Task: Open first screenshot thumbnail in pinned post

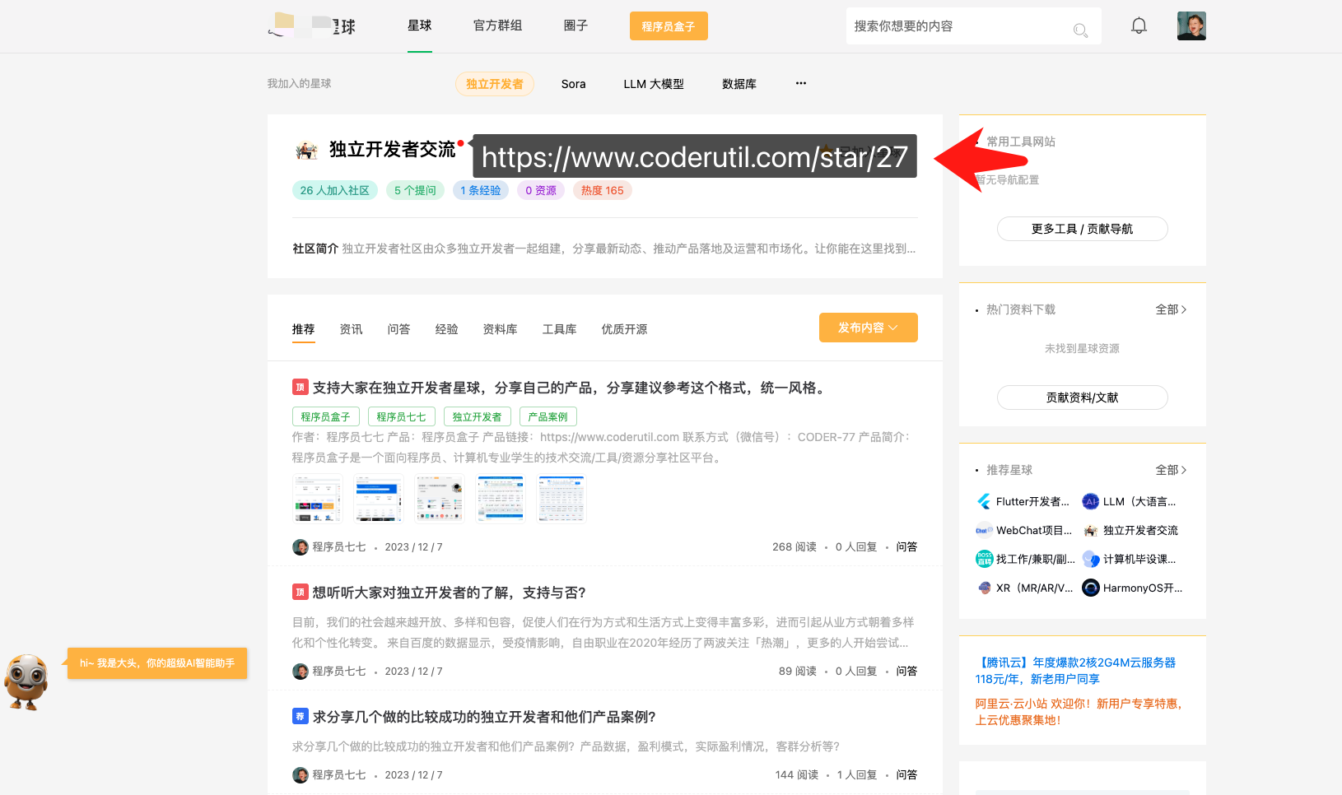Action: tap(318, 499)
